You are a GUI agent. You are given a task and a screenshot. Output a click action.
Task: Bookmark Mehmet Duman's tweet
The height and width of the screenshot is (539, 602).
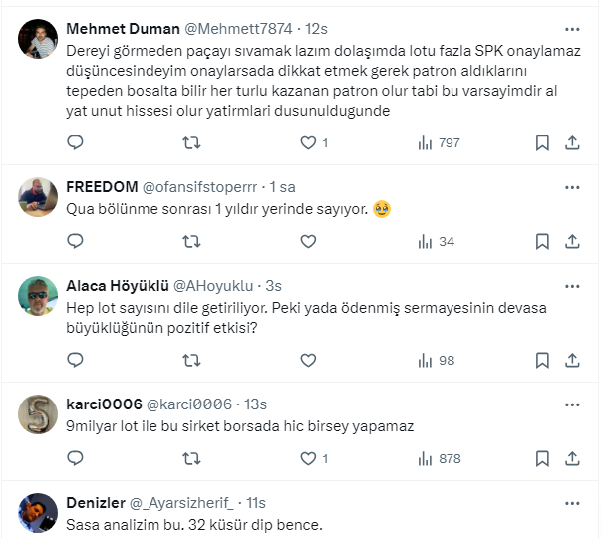pyautogui.click(x=542, y=142)
